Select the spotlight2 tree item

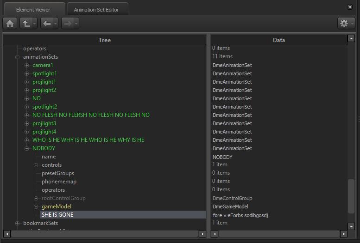click(44, 107)
